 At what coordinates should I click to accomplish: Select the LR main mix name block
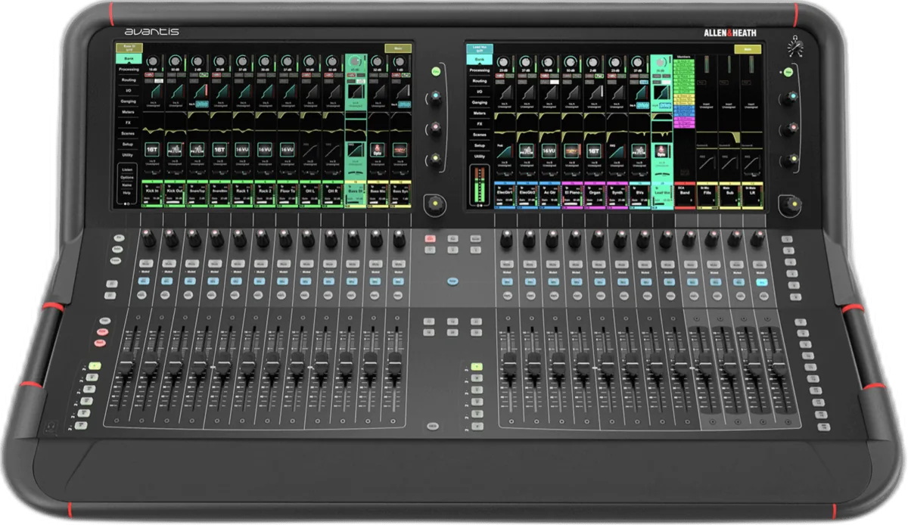pos(752,194)
